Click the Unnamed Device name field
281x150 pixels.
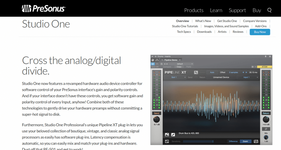(221, 77)
